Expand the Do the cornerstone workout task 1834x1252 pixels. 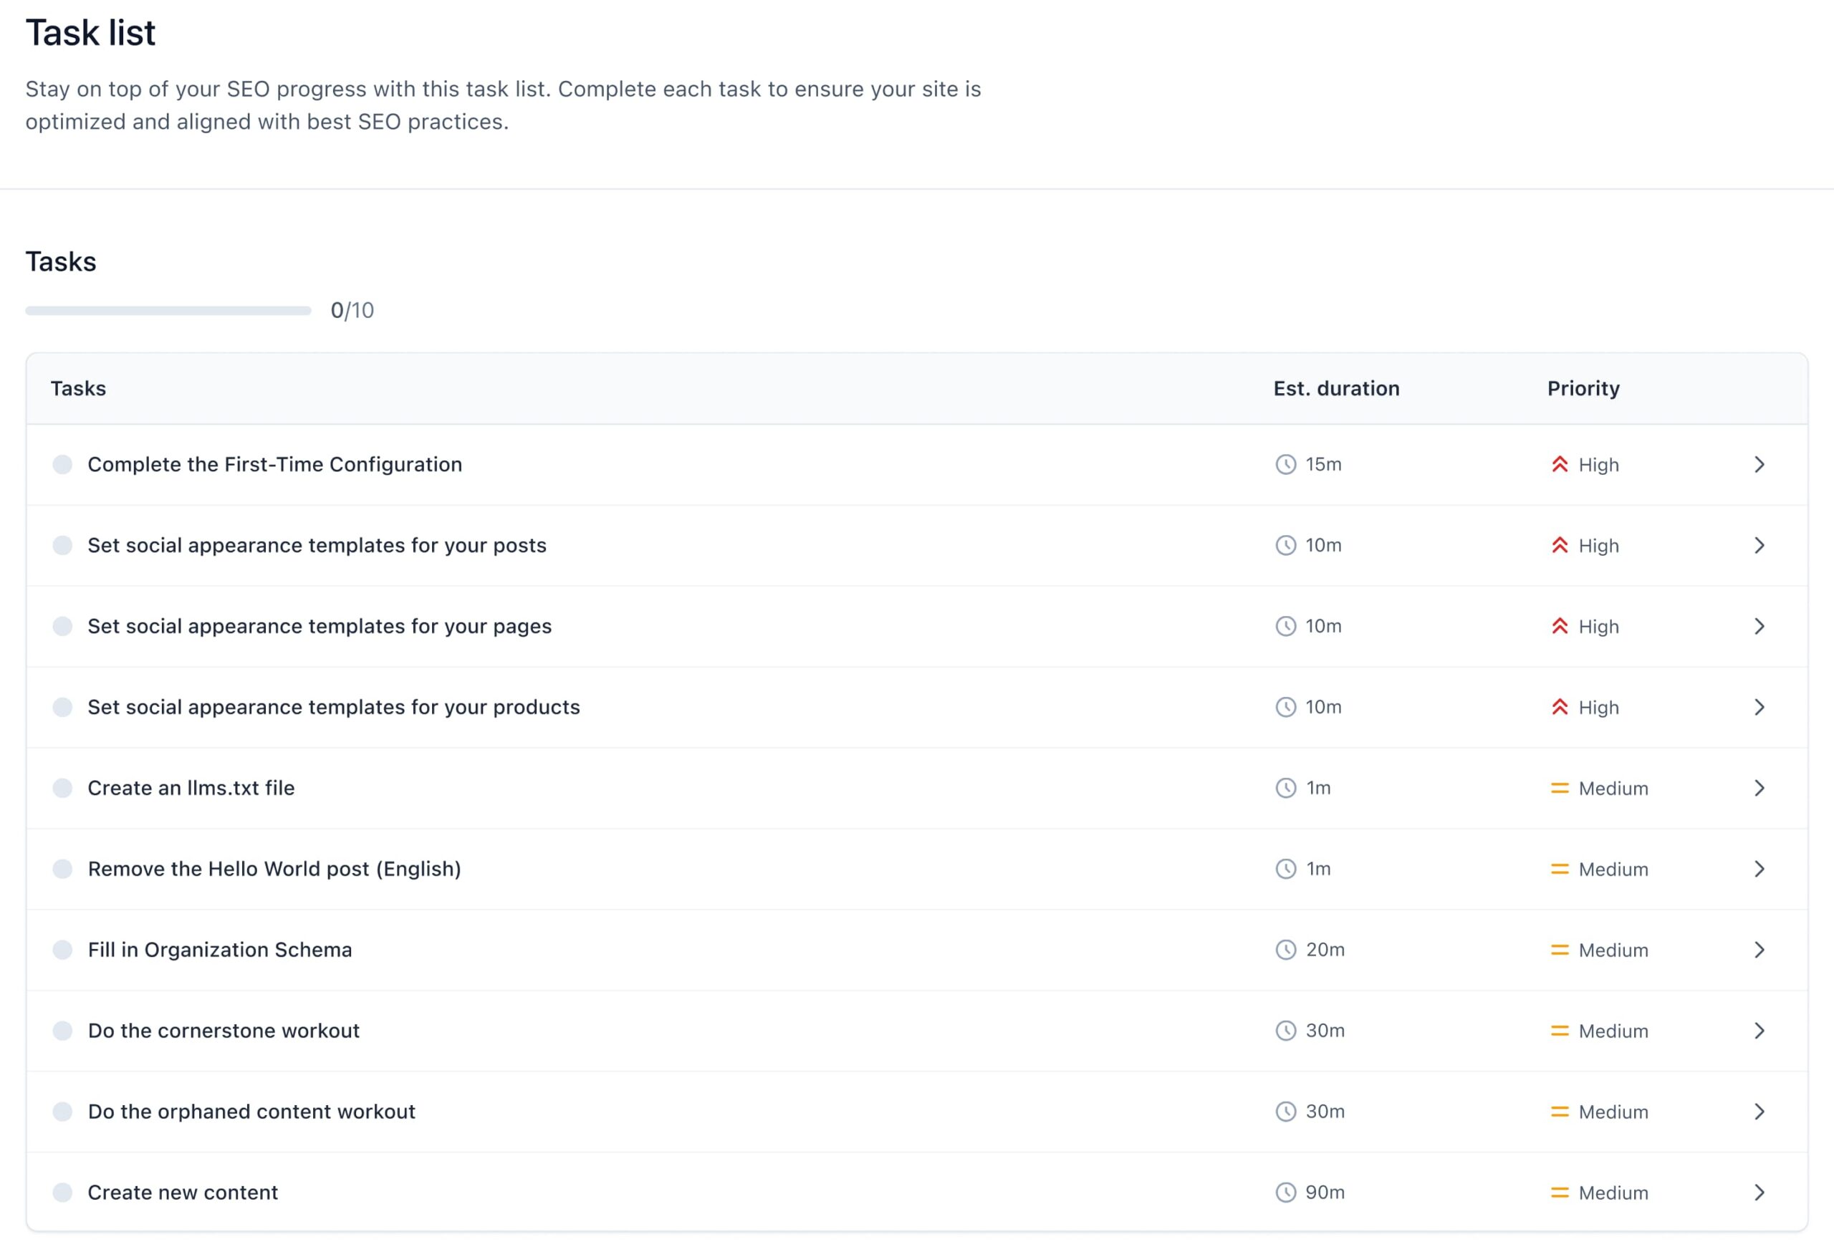[1759, 1030]
